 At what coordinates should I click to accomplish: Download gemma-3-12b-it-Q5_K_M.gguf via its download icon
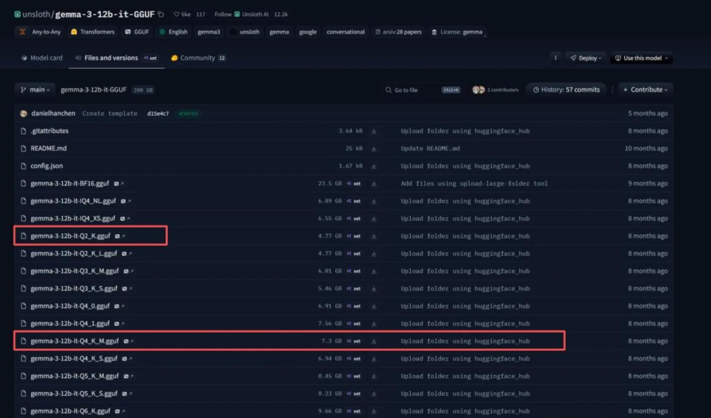coord(374,376)
